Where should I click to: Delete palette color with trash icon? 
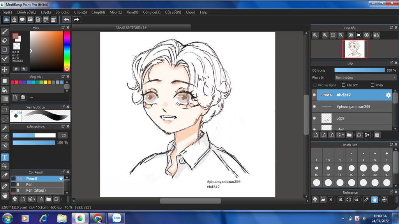(x=23, y=97)
